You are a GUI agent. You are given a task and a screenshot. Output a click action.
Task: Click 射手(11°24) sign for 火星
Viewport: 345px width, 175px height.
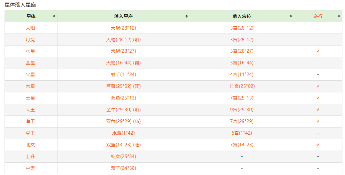pos(123,74)
